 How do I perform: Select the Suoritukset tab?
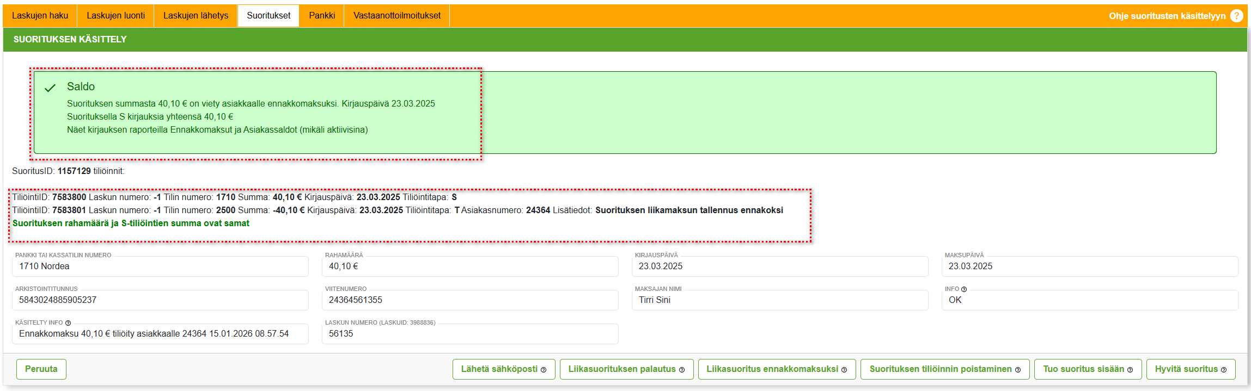pos(268,15)
